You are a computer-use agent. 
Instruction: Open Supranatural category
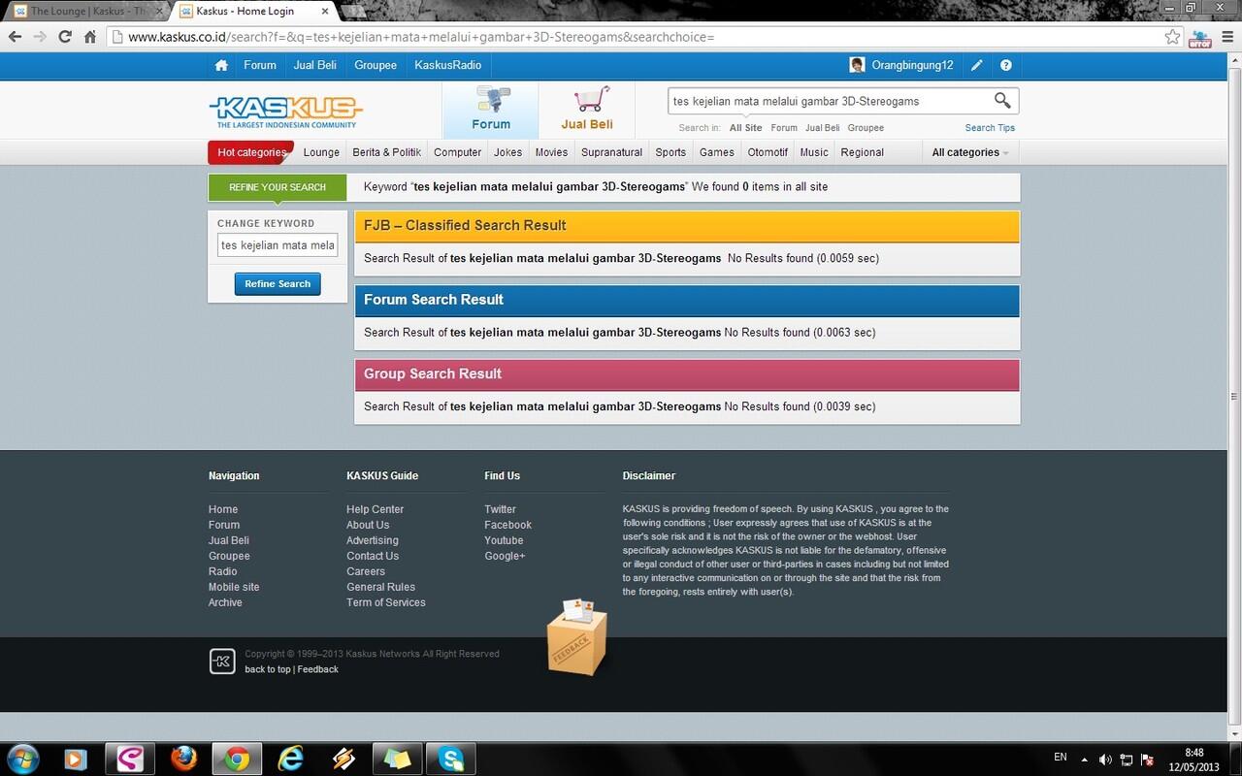pos(612,152)
